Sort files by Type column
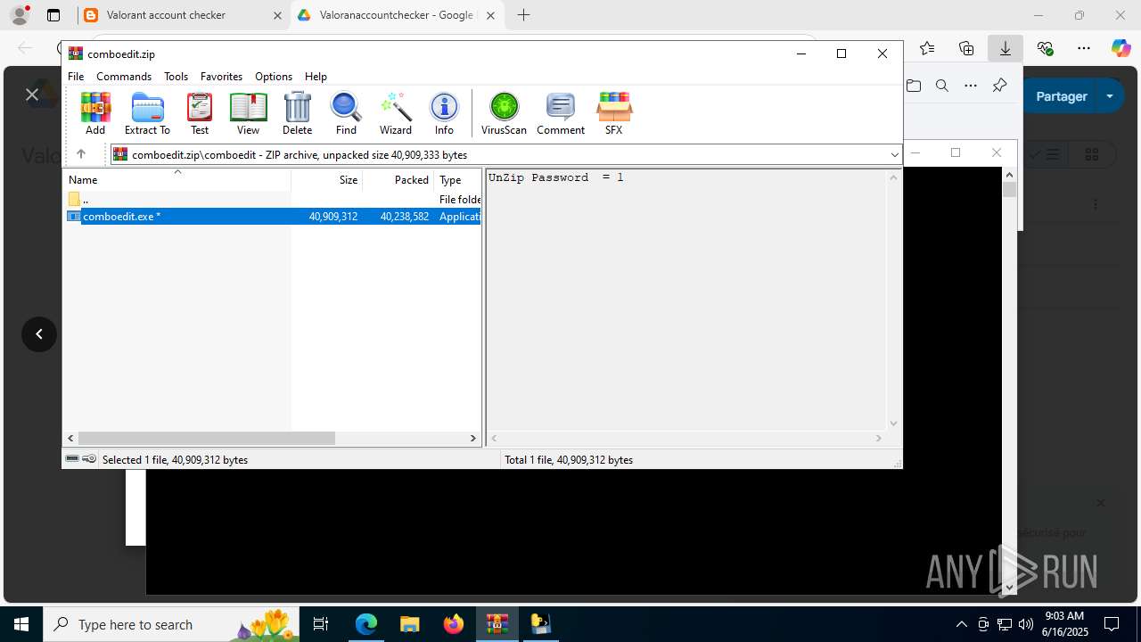The width and height of the screenshot is (1141, 642). tap(457, 179)
